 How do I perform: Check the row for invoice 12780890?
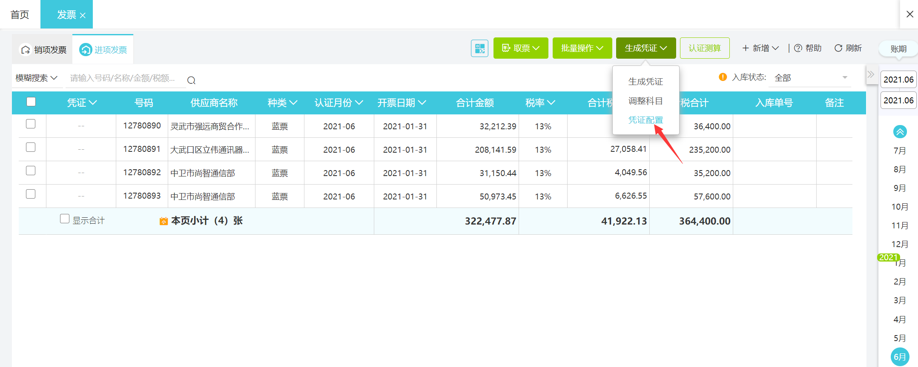(x=31, y=124)
